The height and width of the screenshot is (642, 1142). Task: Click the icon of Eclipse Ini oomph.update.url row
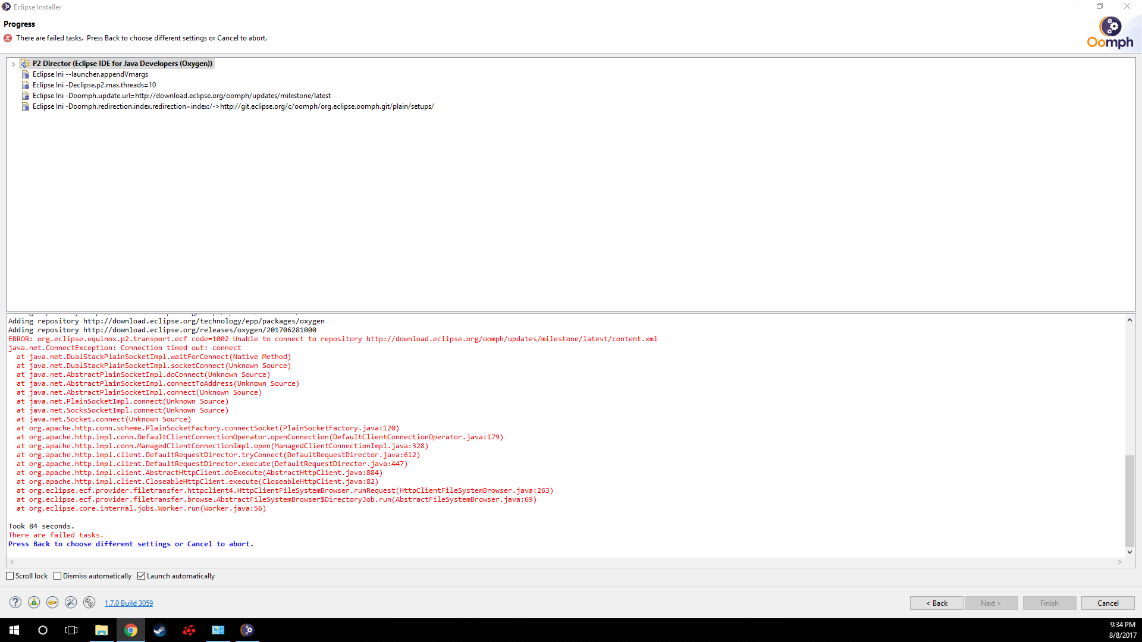point(25,96)
